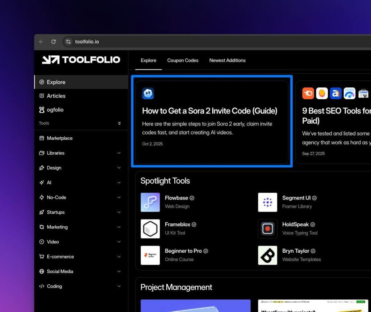This screenshot has width=371, height=312.
Task: Switch to the Coupon Codes tab
Action: point(183,60)
